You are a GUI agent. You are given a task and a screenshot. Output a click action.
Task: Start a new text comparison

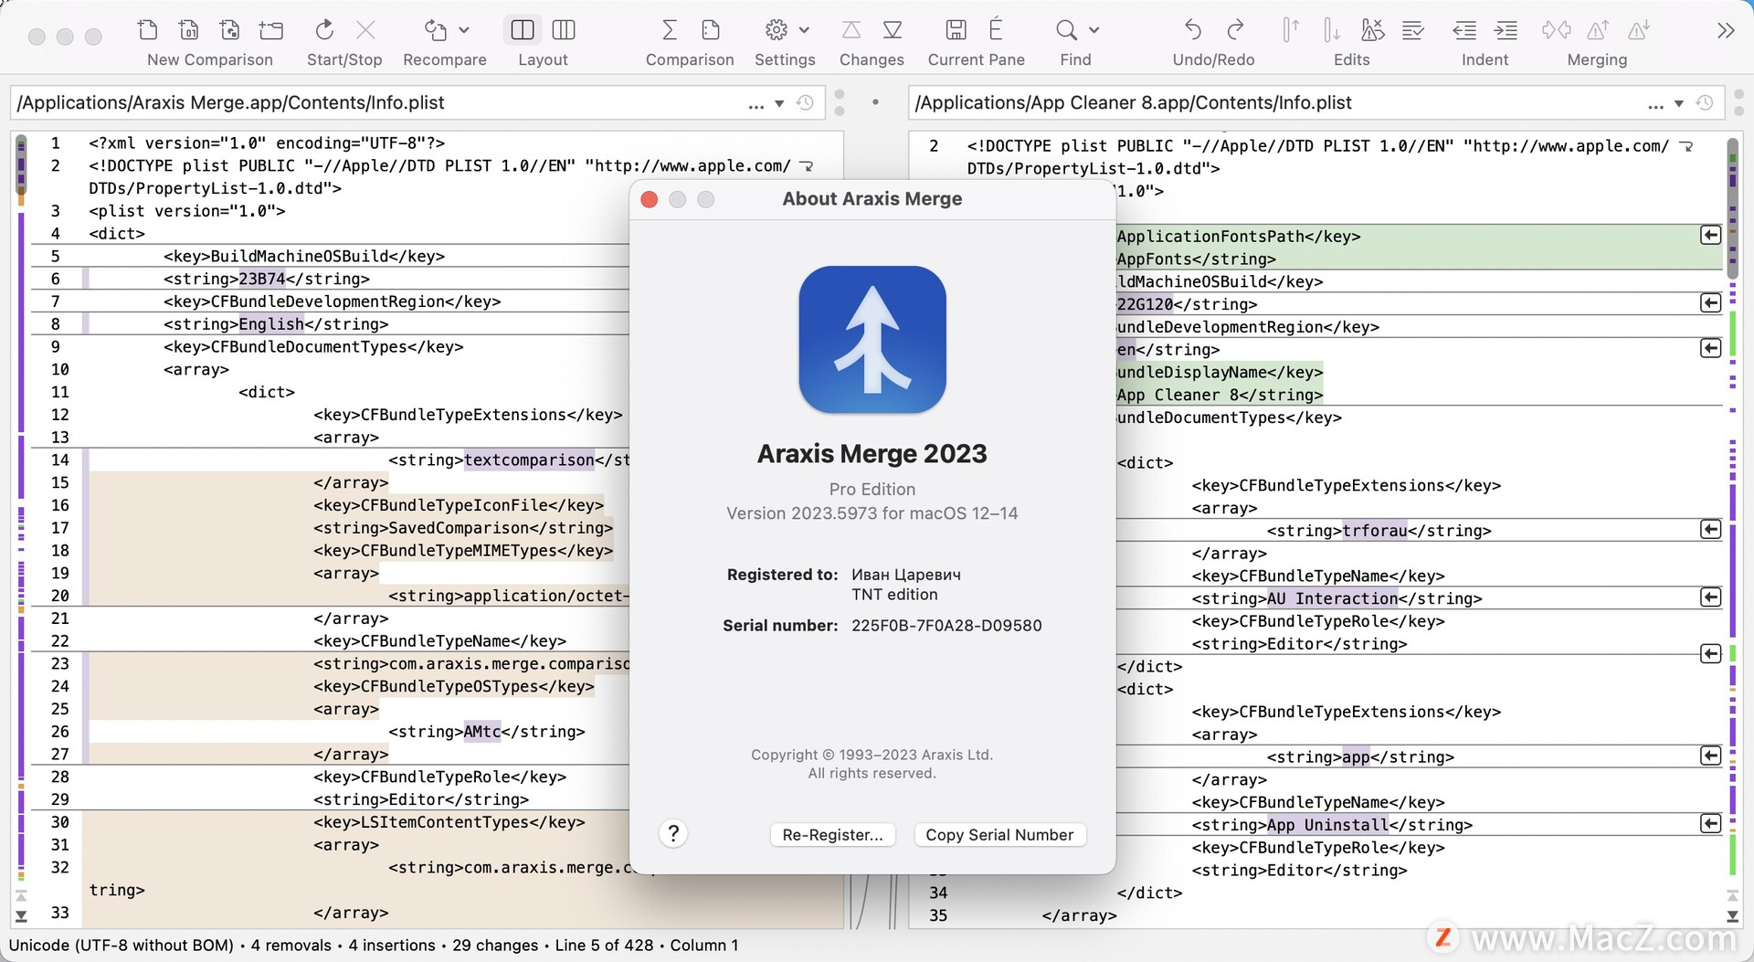[148, 30]
